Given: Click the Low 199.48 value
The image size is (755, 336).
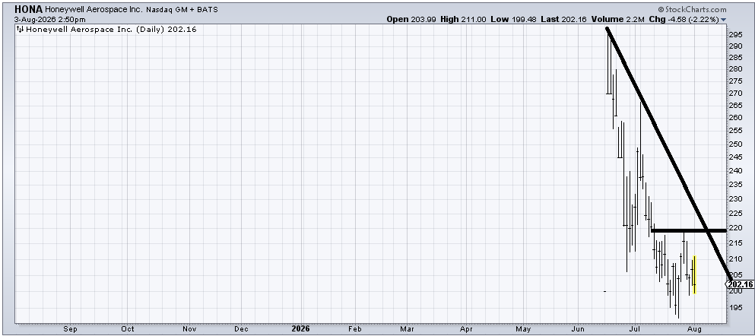Looking at the screenshot, I should [512, 19].
